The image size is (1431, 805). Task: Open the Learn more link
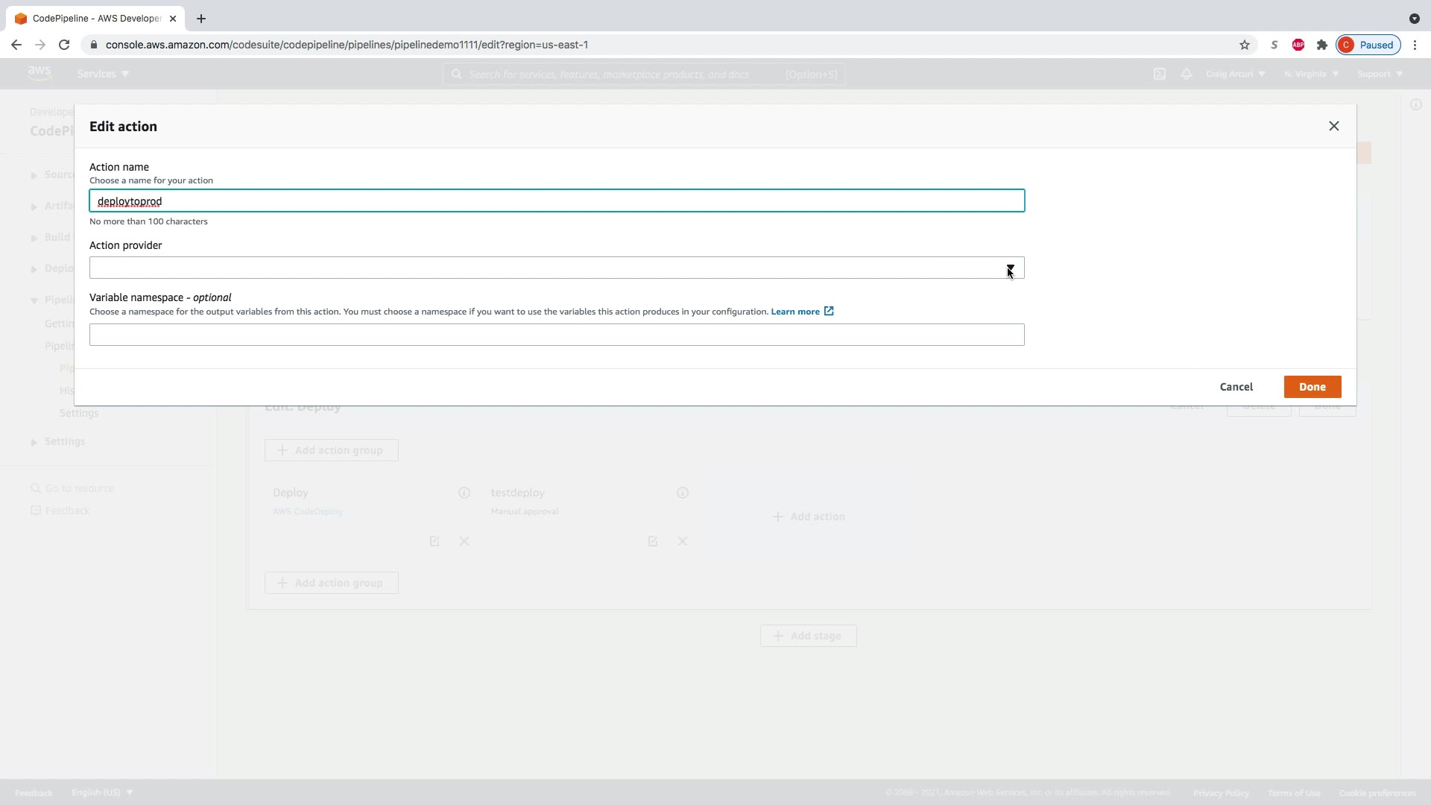795,312
